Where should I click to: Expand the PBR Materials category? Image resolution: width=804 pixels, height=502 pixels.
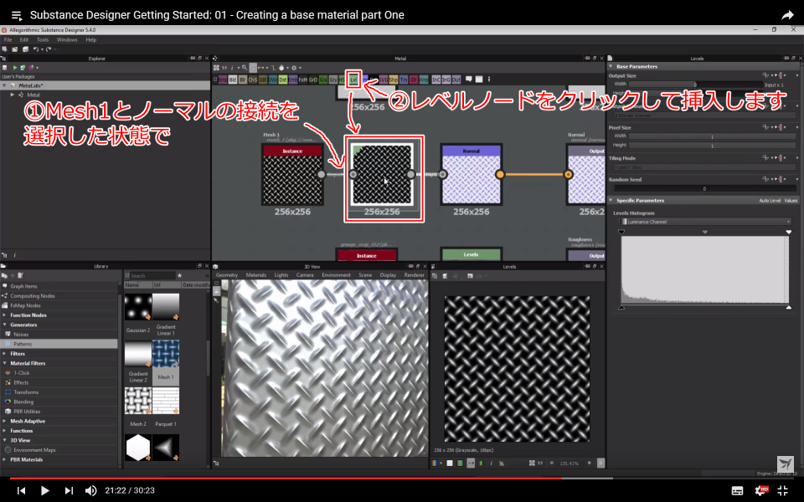click(5, 459)
